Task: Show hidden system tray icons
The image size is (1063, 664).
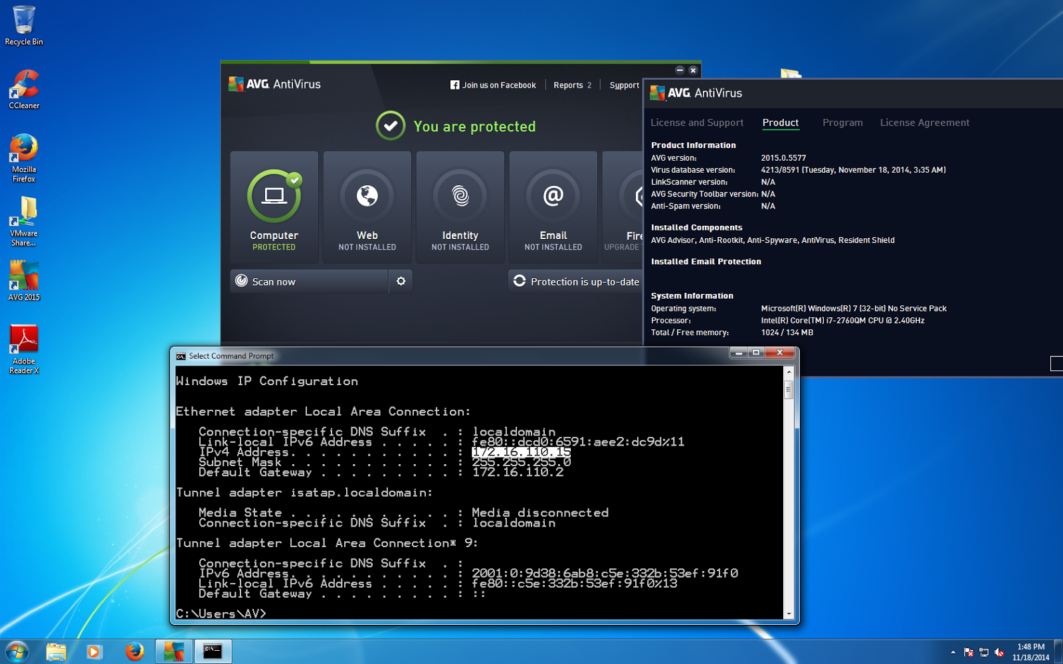Action: point(953,652)
